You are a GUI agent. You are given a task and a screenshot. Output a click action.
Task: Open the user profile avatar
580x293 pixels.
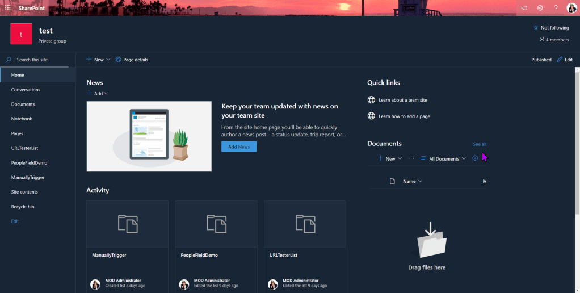(x=571, y=8)
